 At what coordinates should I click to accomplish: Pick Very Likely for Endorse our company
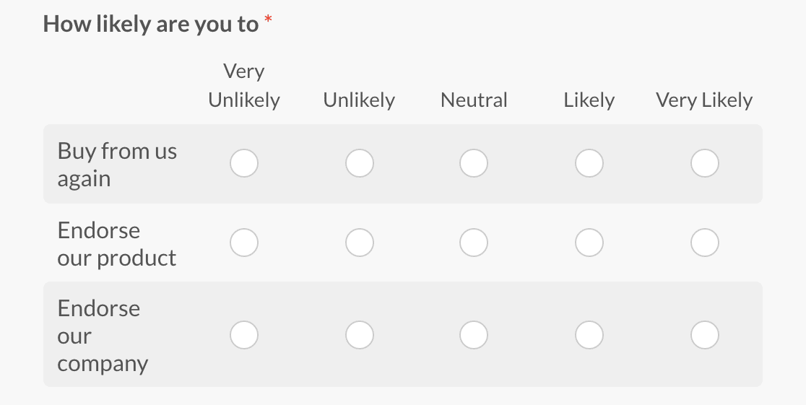click(704, 335)
